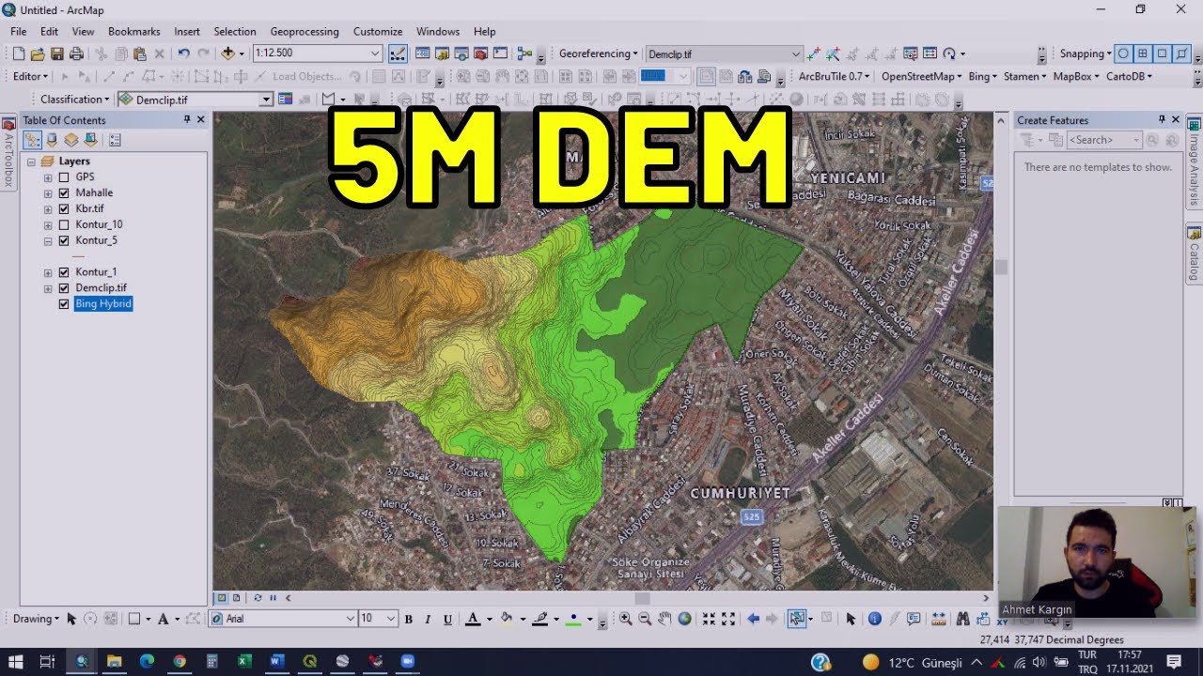
Task: Open ModelBuilder window icon
Action: coord(524,54)
